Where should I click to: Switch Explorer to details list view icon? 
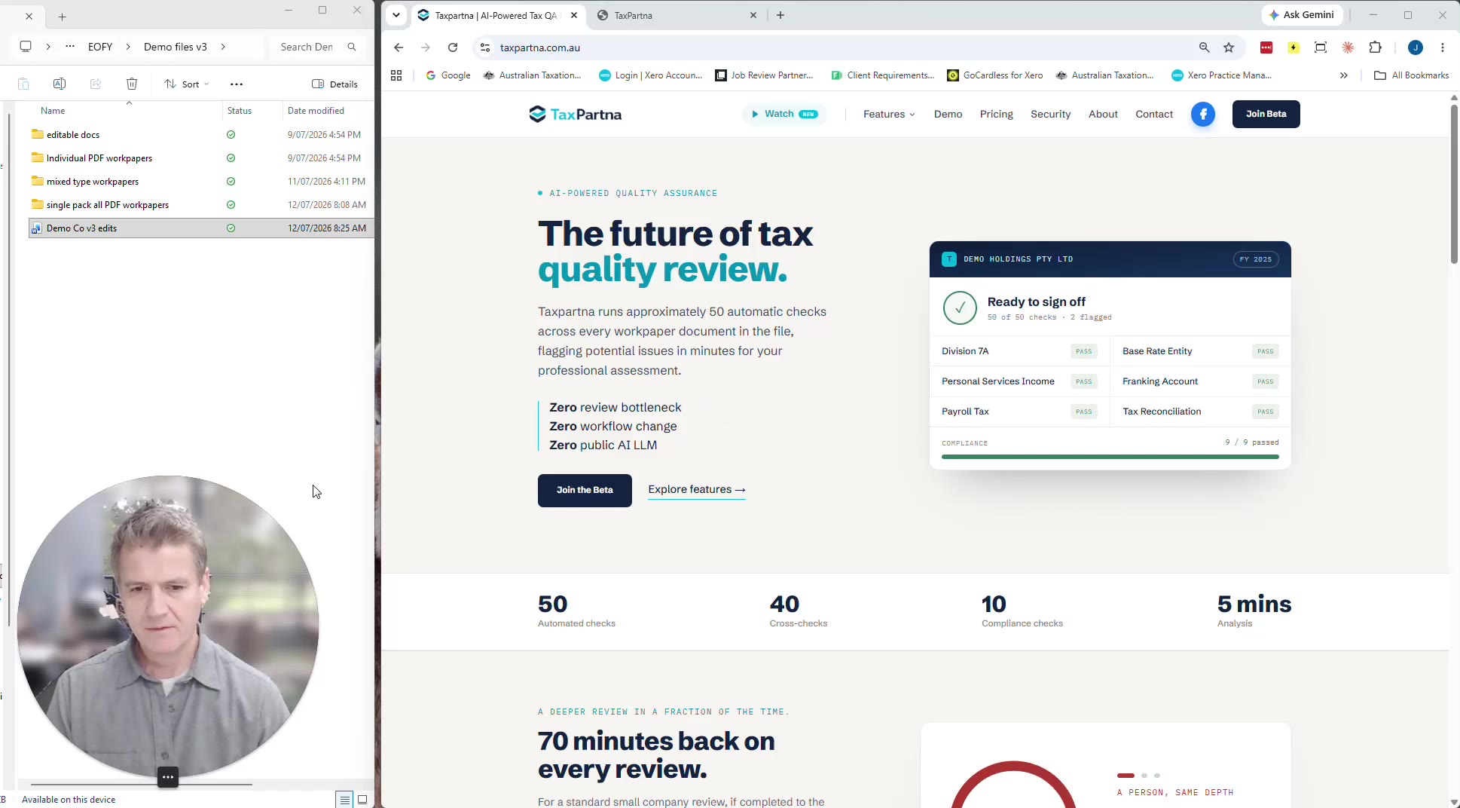(x=344, y=800)
